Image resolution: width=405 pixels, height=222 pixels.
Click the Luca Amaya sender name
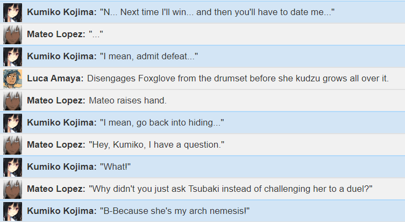pyautogui.click(x=55, y=78)
